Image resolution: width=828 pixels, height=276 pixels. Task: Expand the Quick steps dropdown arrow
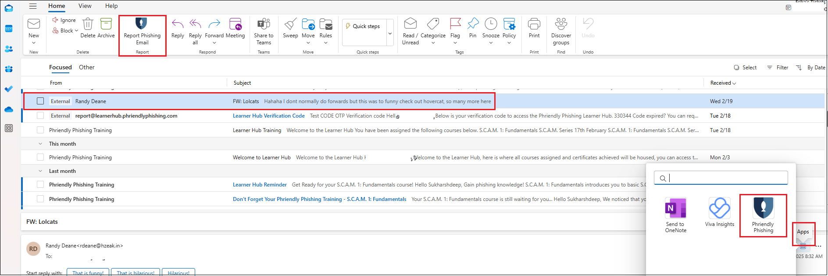pyautogui.click(x=390, y=33)
